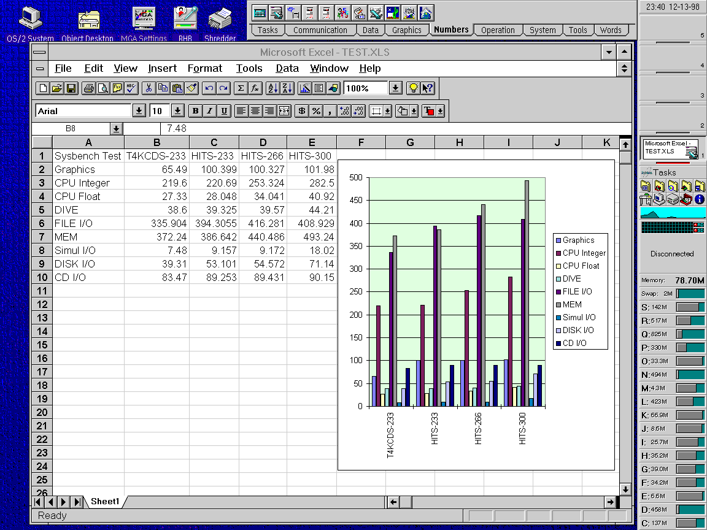Screen dimensions: 707x530
Task: Expand the Font Color palette dropdown
Action: pos(440,111)
